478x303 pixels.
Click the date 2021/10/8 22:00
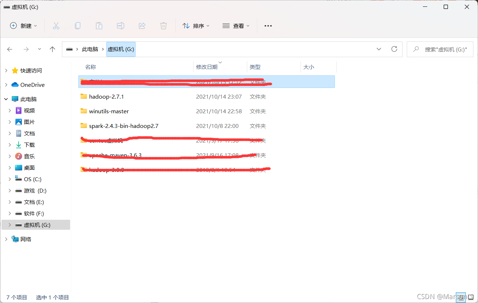pos(217,126)
